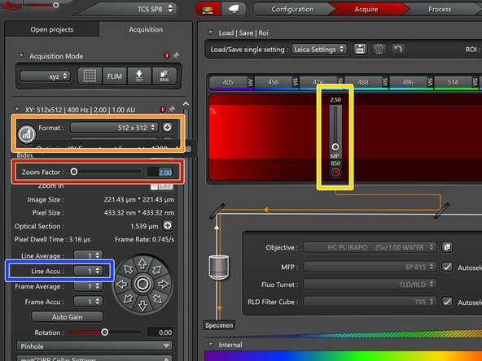Enable FLIM acquisition mode
Screen dimensions: 482x361
(114, 76)
